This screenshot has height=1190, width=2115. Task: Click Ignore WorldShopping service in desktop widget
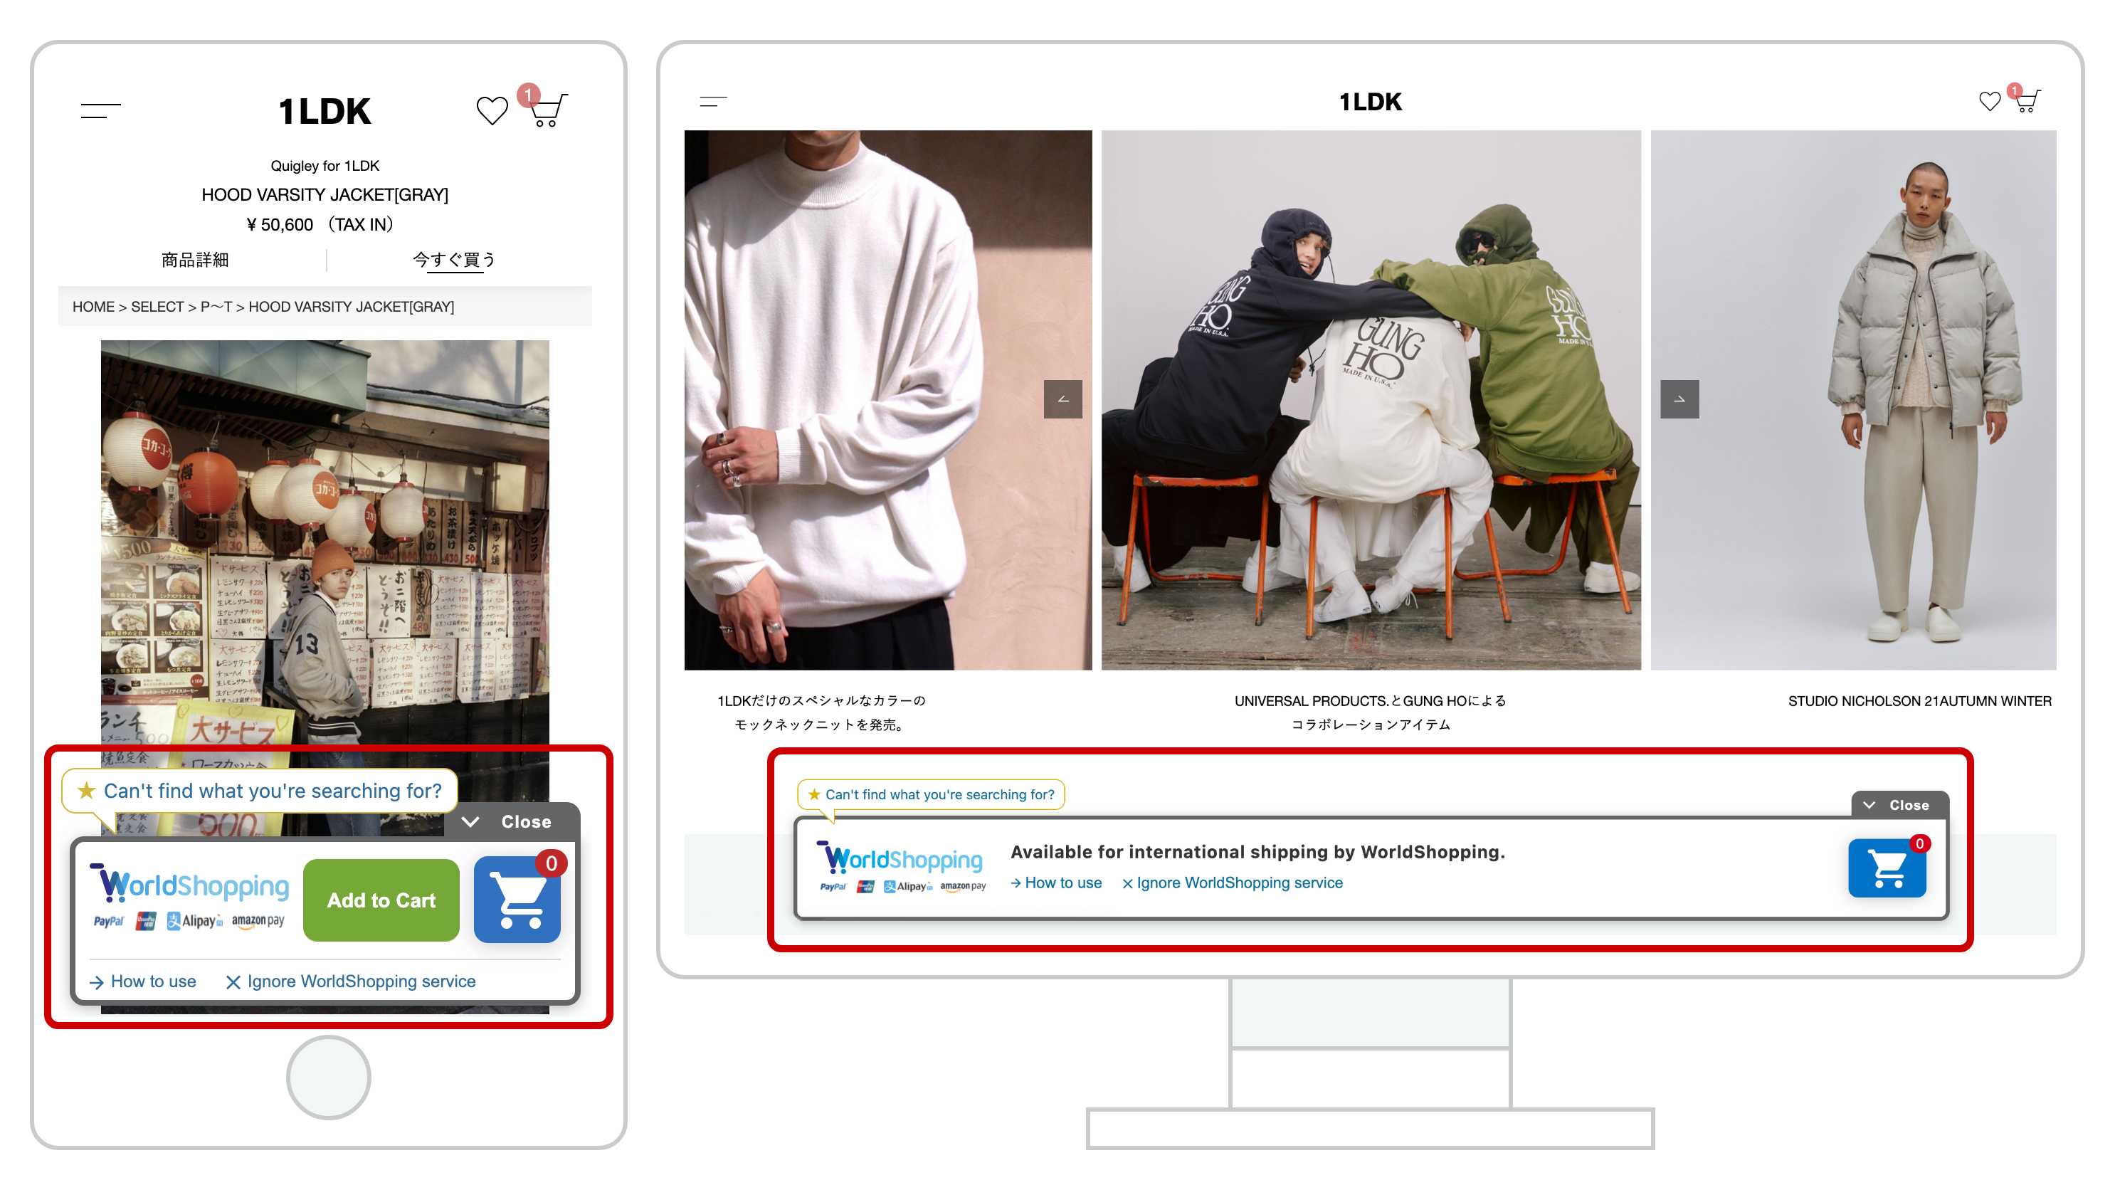point(1233,883)
